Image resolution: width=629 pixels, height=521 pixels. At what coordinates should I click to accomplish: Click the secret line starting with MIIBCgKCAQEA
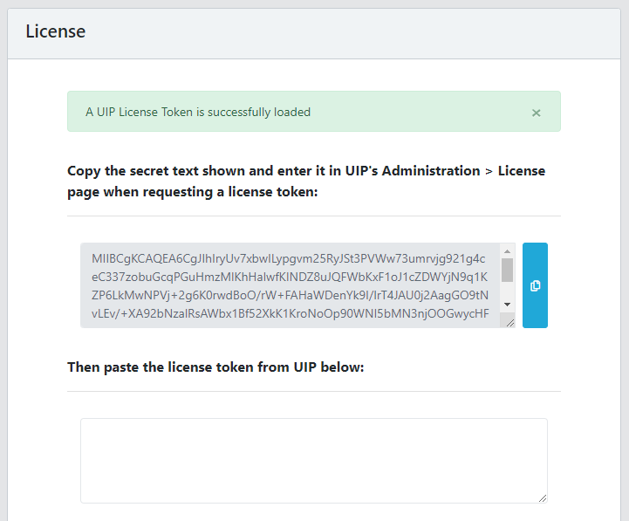click(288, 257)
